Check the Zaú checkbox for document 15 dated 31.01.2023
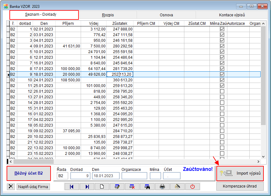The height and width of the screenshot is (196, 271). point(222,108)
